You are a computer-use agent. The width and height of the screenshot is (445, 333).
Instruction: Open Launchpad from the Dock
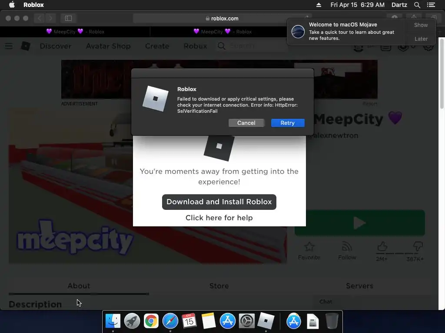pyautogui.click(x=132, y=321)
